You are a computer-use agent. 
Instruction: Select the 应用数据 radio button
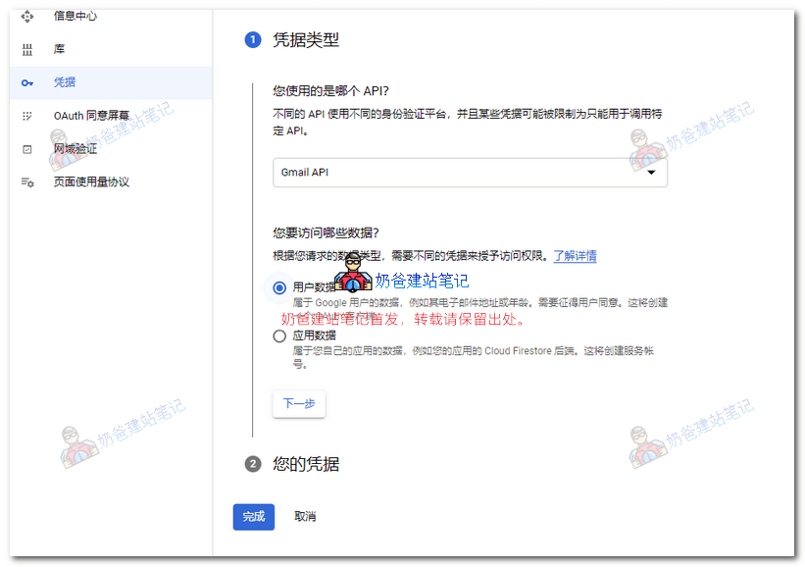(277, 337)
